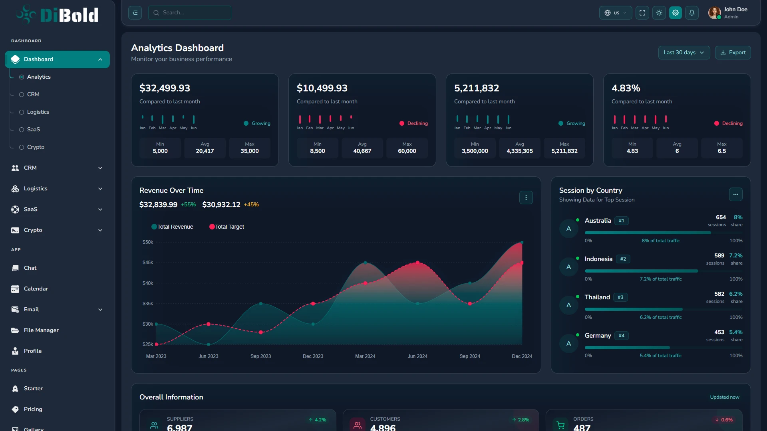This screenshot has width=767, height=431.
Task: Click John Doe avatar picture
Action: tap(715, 13)
